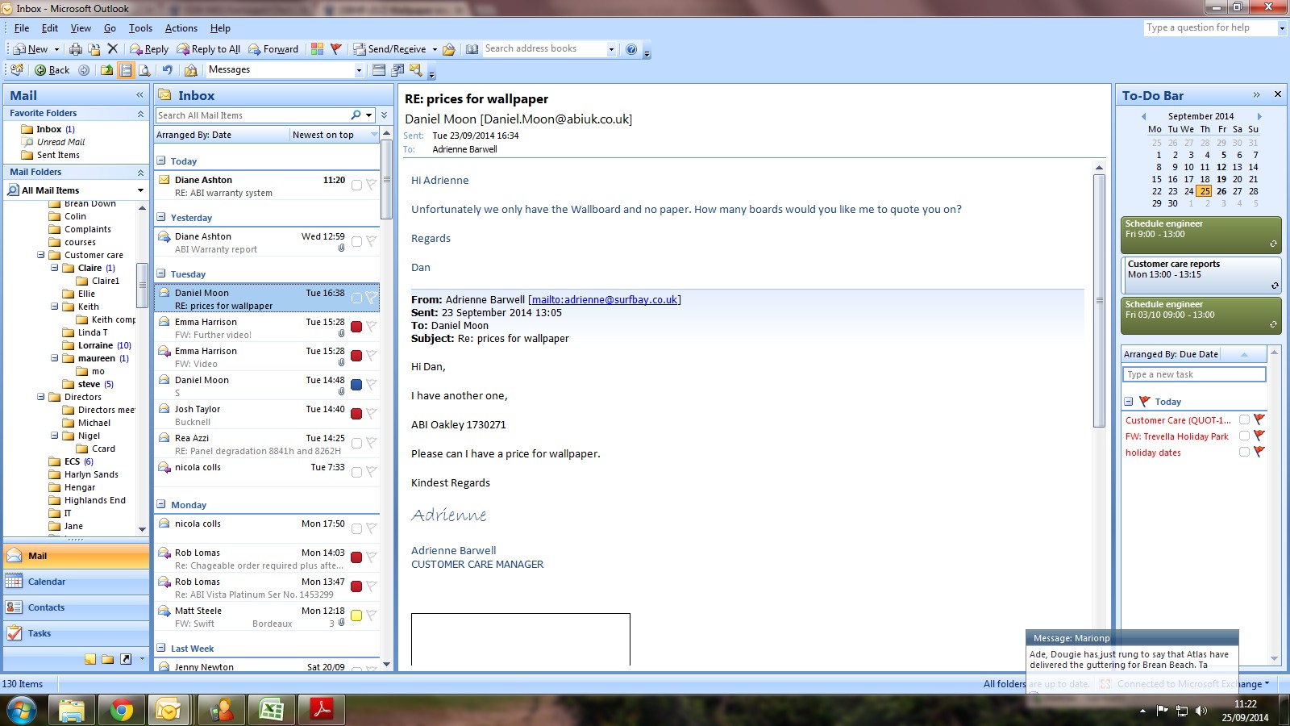Open the File menu

click(22, 28)
